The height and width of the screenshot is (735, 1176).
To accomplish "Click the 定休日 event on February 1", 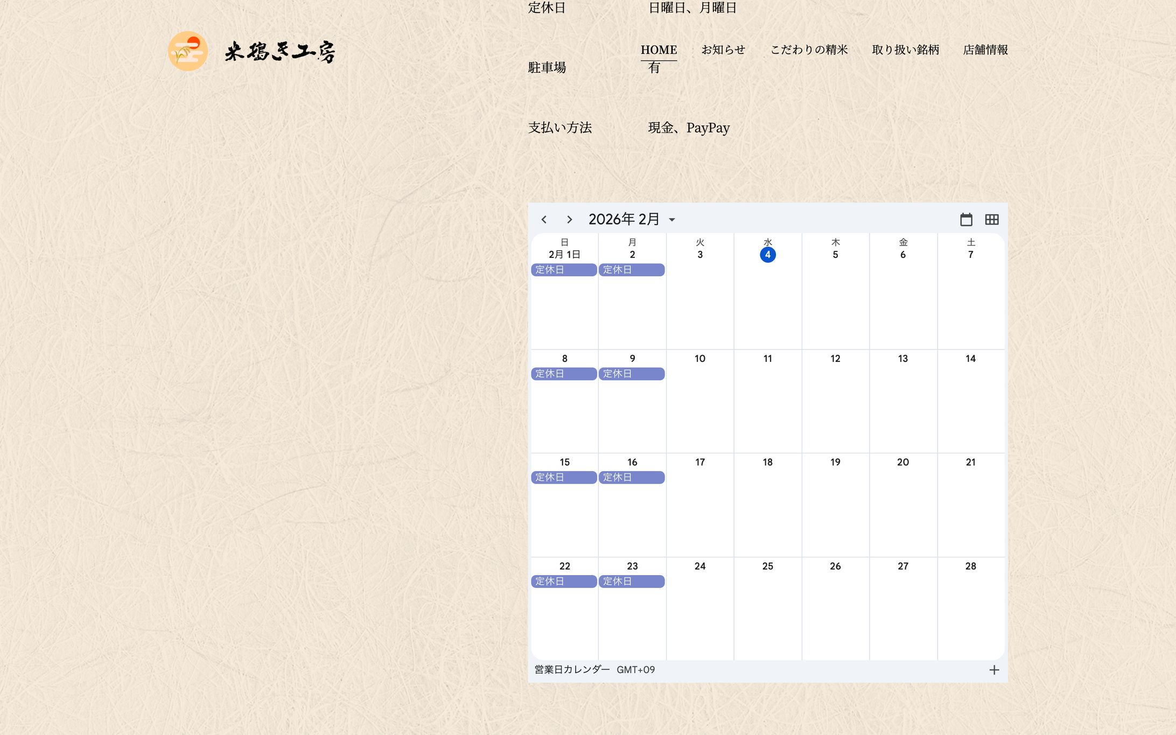I will [564, 270].
